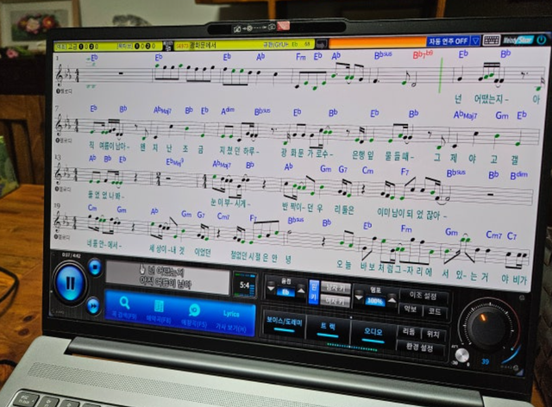Click the small silver knob below volume

coord(461,355)
